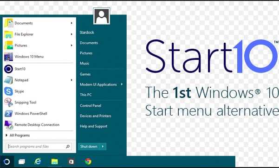This screenshot has width=279, height=168.
Task: Click the 'Modern UI Applications' label
Action: tap(98, 84)
